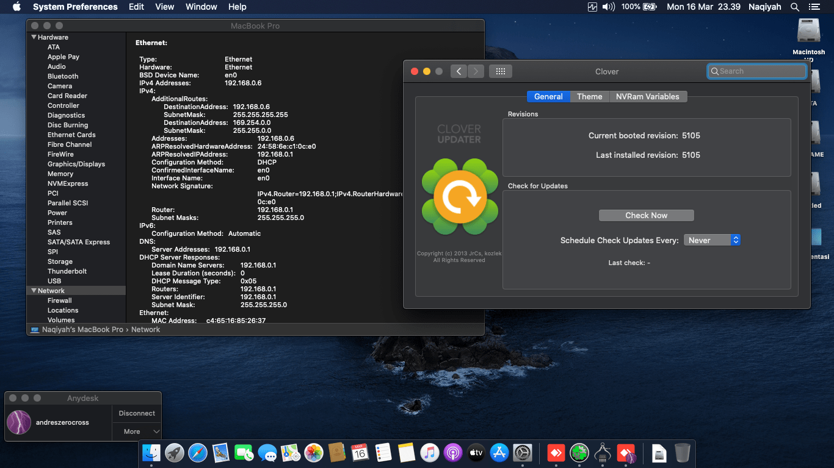
Task: Show all preferences grid button in Clover
Action: [x=501, y=71]
